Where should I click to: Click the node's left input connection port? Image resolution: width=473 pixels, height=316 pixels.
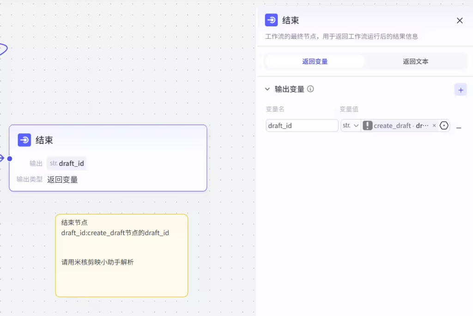click(9, 158)
